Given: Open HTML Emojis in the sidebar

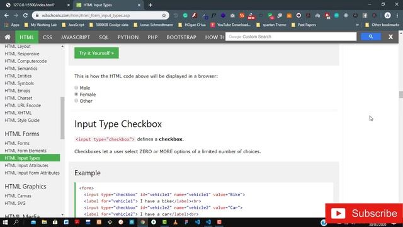Looking at the screenshot, I should coord(17,91).
